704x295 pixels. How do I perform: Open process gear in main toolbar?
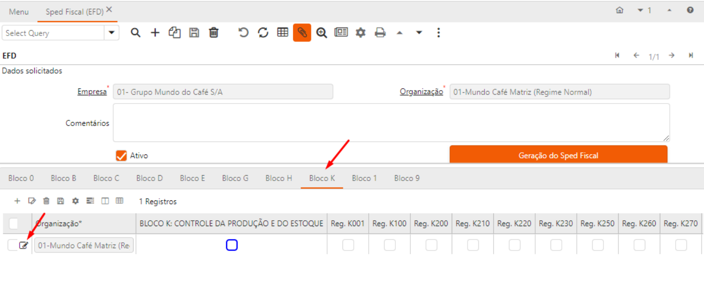pos(360,33)
